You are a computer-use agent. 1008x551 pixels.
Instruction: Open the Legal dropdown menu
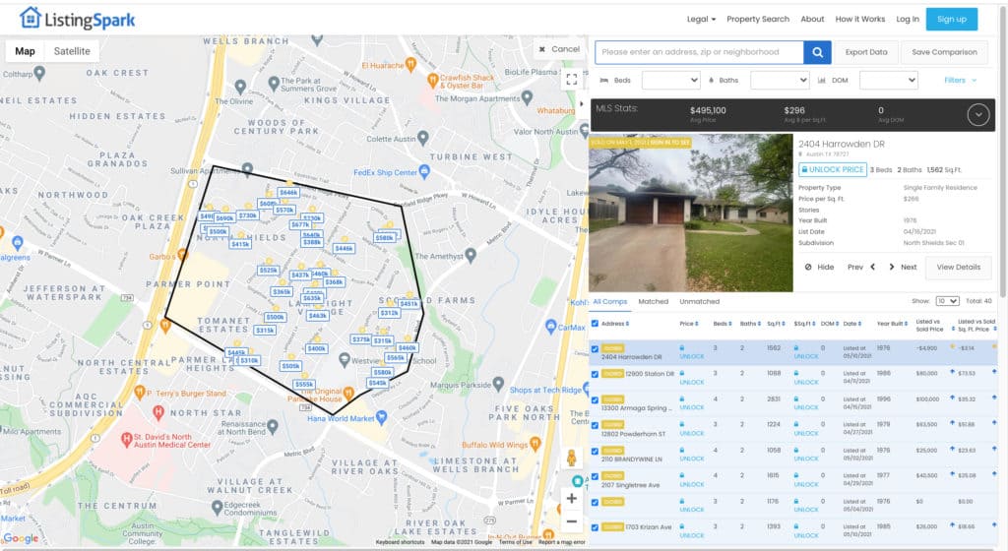coord(701,20)
